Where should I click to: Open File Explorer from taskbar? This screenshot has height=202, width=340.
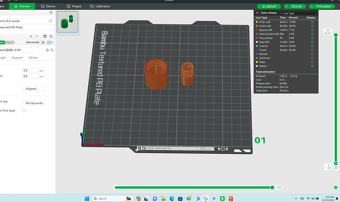163,199
